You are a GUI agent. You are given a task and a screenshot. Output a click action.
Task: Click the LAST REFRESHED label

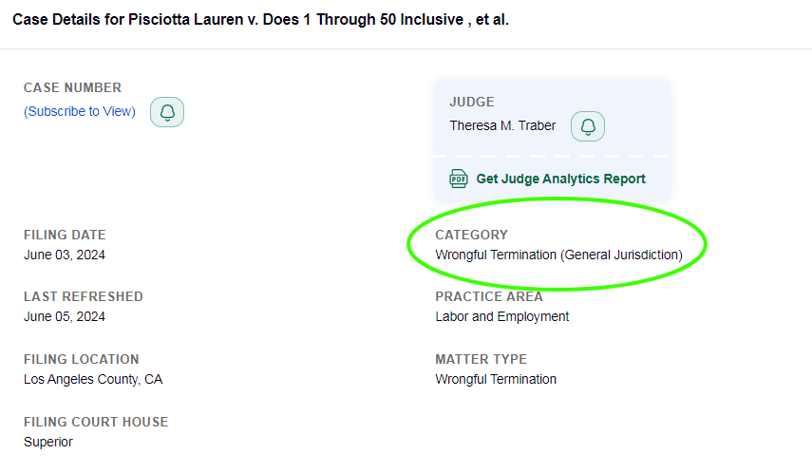84,297
